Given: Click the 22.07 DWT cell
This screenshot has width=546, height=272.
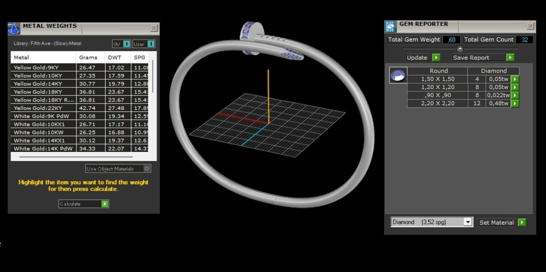Looking at the screenshot, I should 118,149.
